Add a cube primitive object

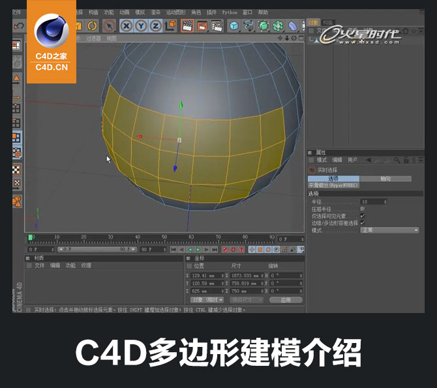(x=234, y=26)
